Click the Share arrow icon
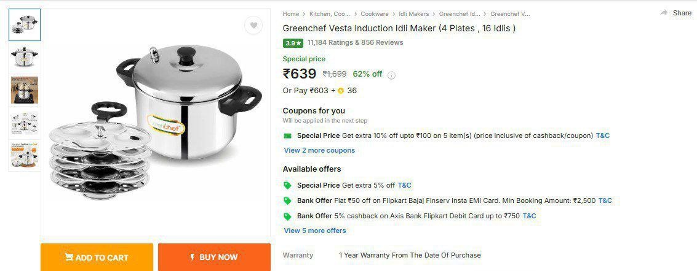This screenshot has height=271, width=697. tap(664, 13)
